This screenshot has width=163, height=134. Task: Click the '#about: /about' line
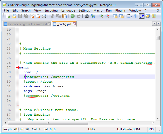[38, 82]
